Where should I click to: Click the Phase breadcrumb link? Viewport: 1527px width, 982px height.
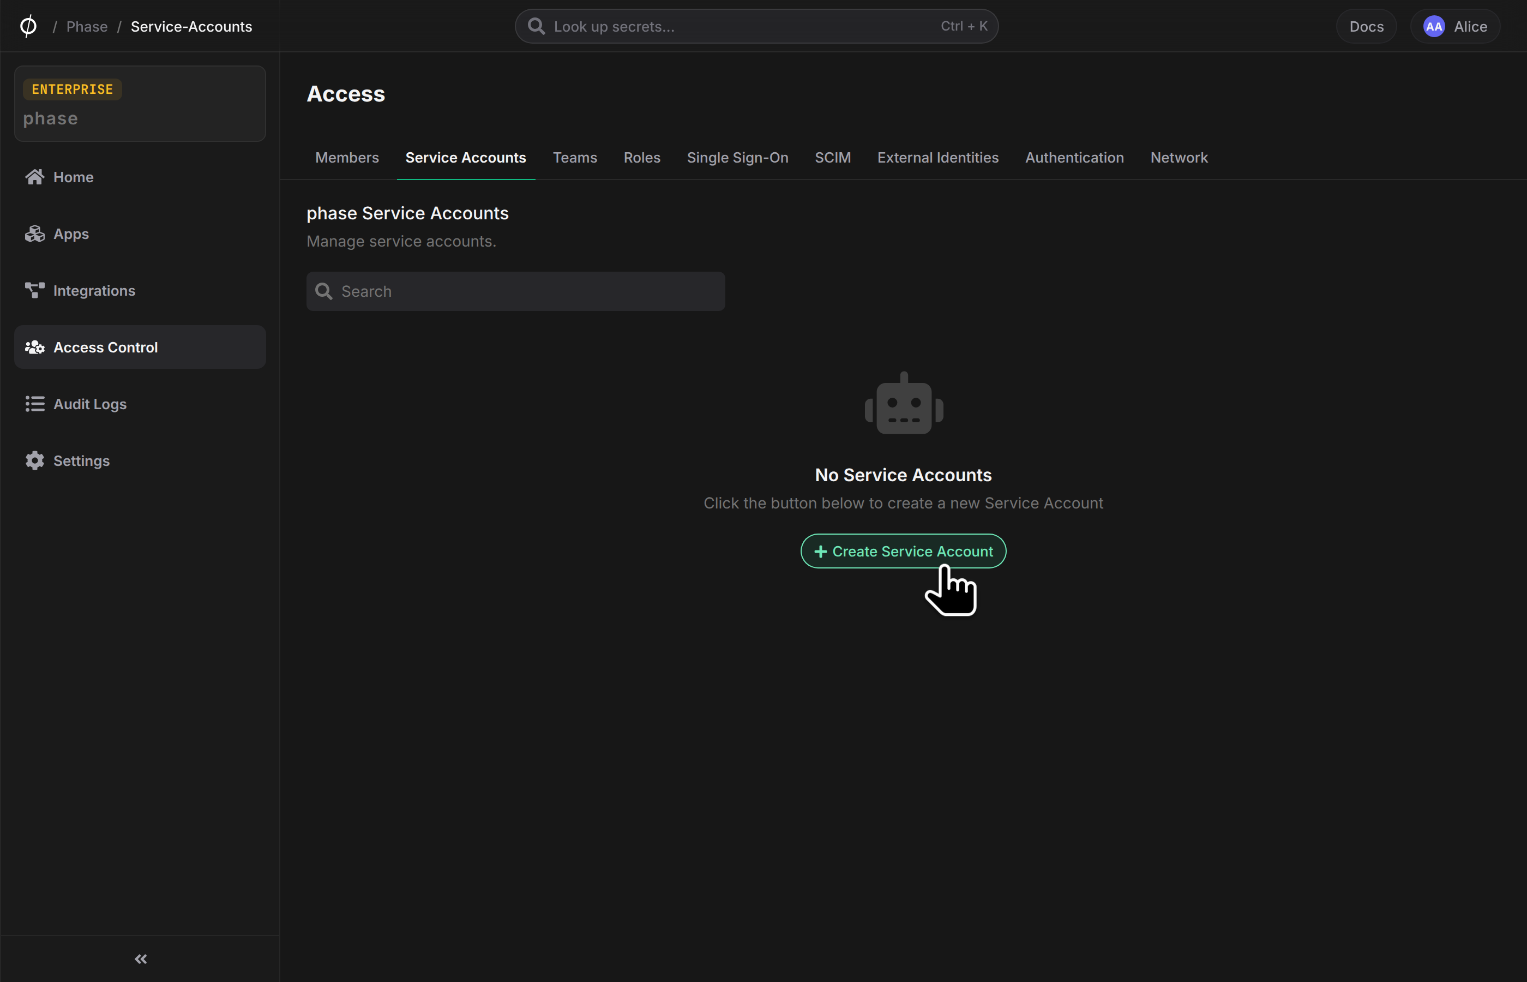(x=87, y=27)
